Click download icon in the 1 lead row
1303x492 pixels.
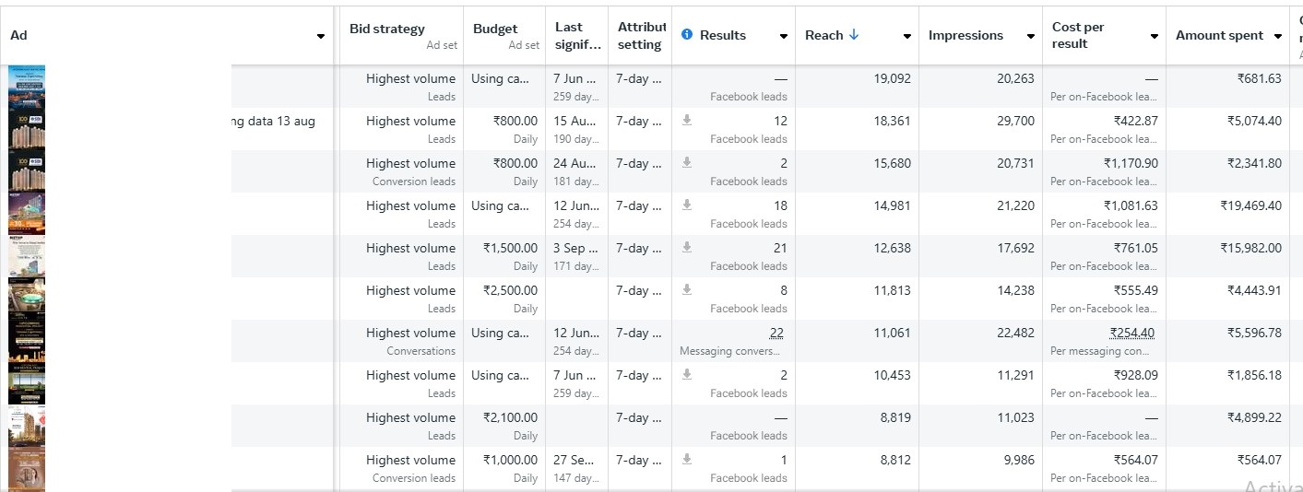click(x=686, y=459)
